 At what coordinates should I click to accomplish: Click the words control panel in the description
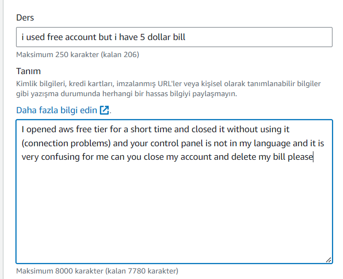172,143
